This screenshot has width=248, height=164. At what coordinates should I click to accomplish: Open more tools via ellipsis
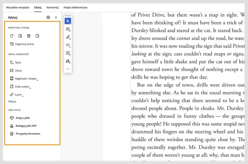point(68,69)
